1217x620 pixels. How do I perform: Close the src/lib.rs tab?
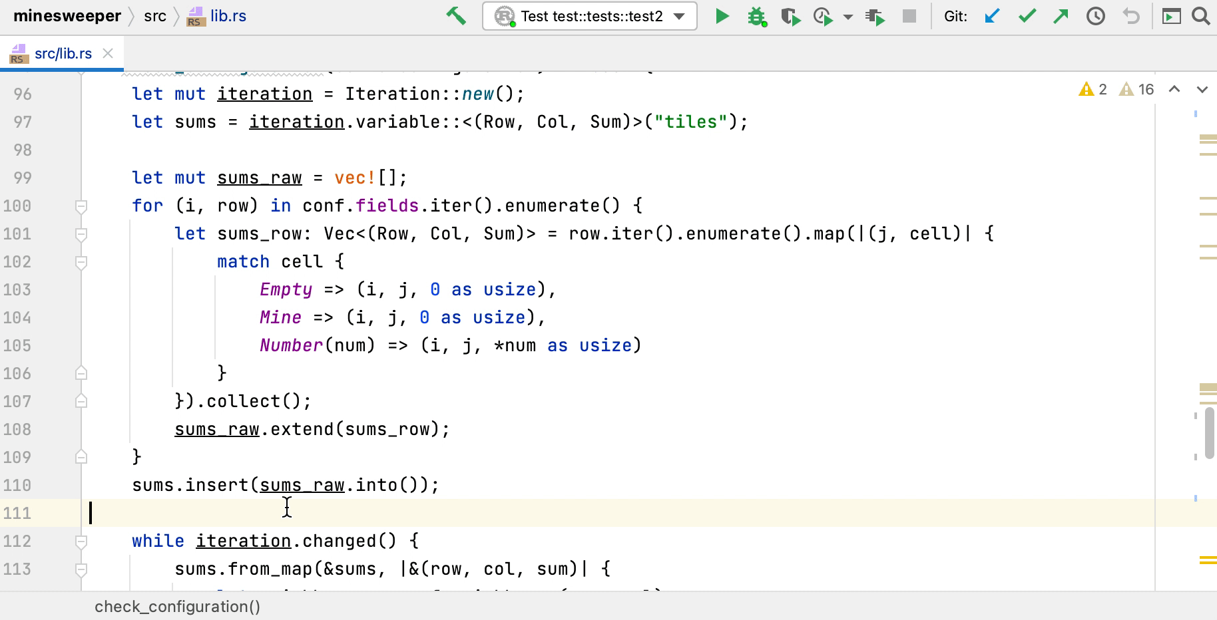[x=108, y=53]
